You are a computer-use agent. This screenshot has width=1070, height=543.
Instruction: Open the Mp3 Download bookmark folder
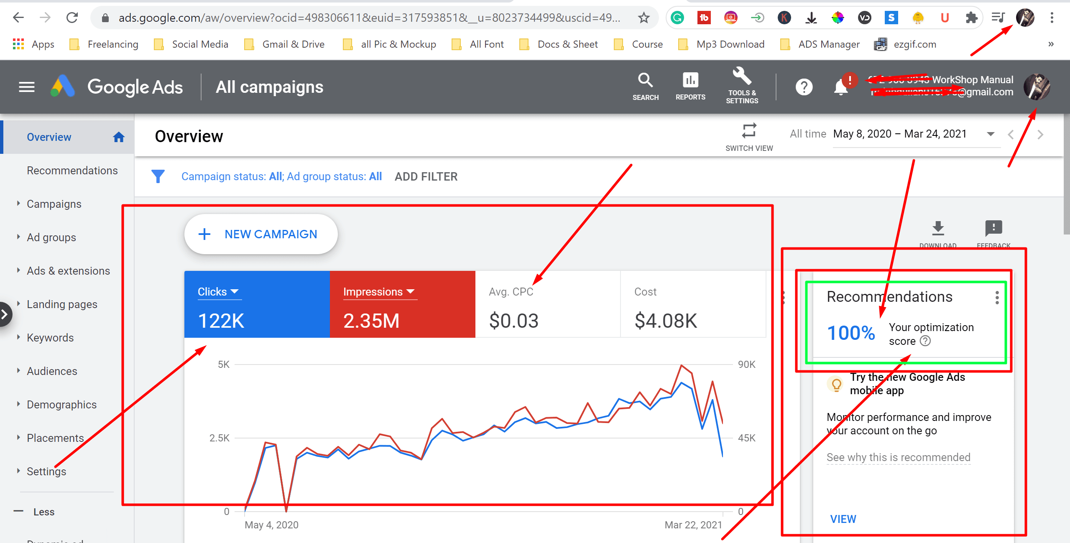click(x=721, y=44)
